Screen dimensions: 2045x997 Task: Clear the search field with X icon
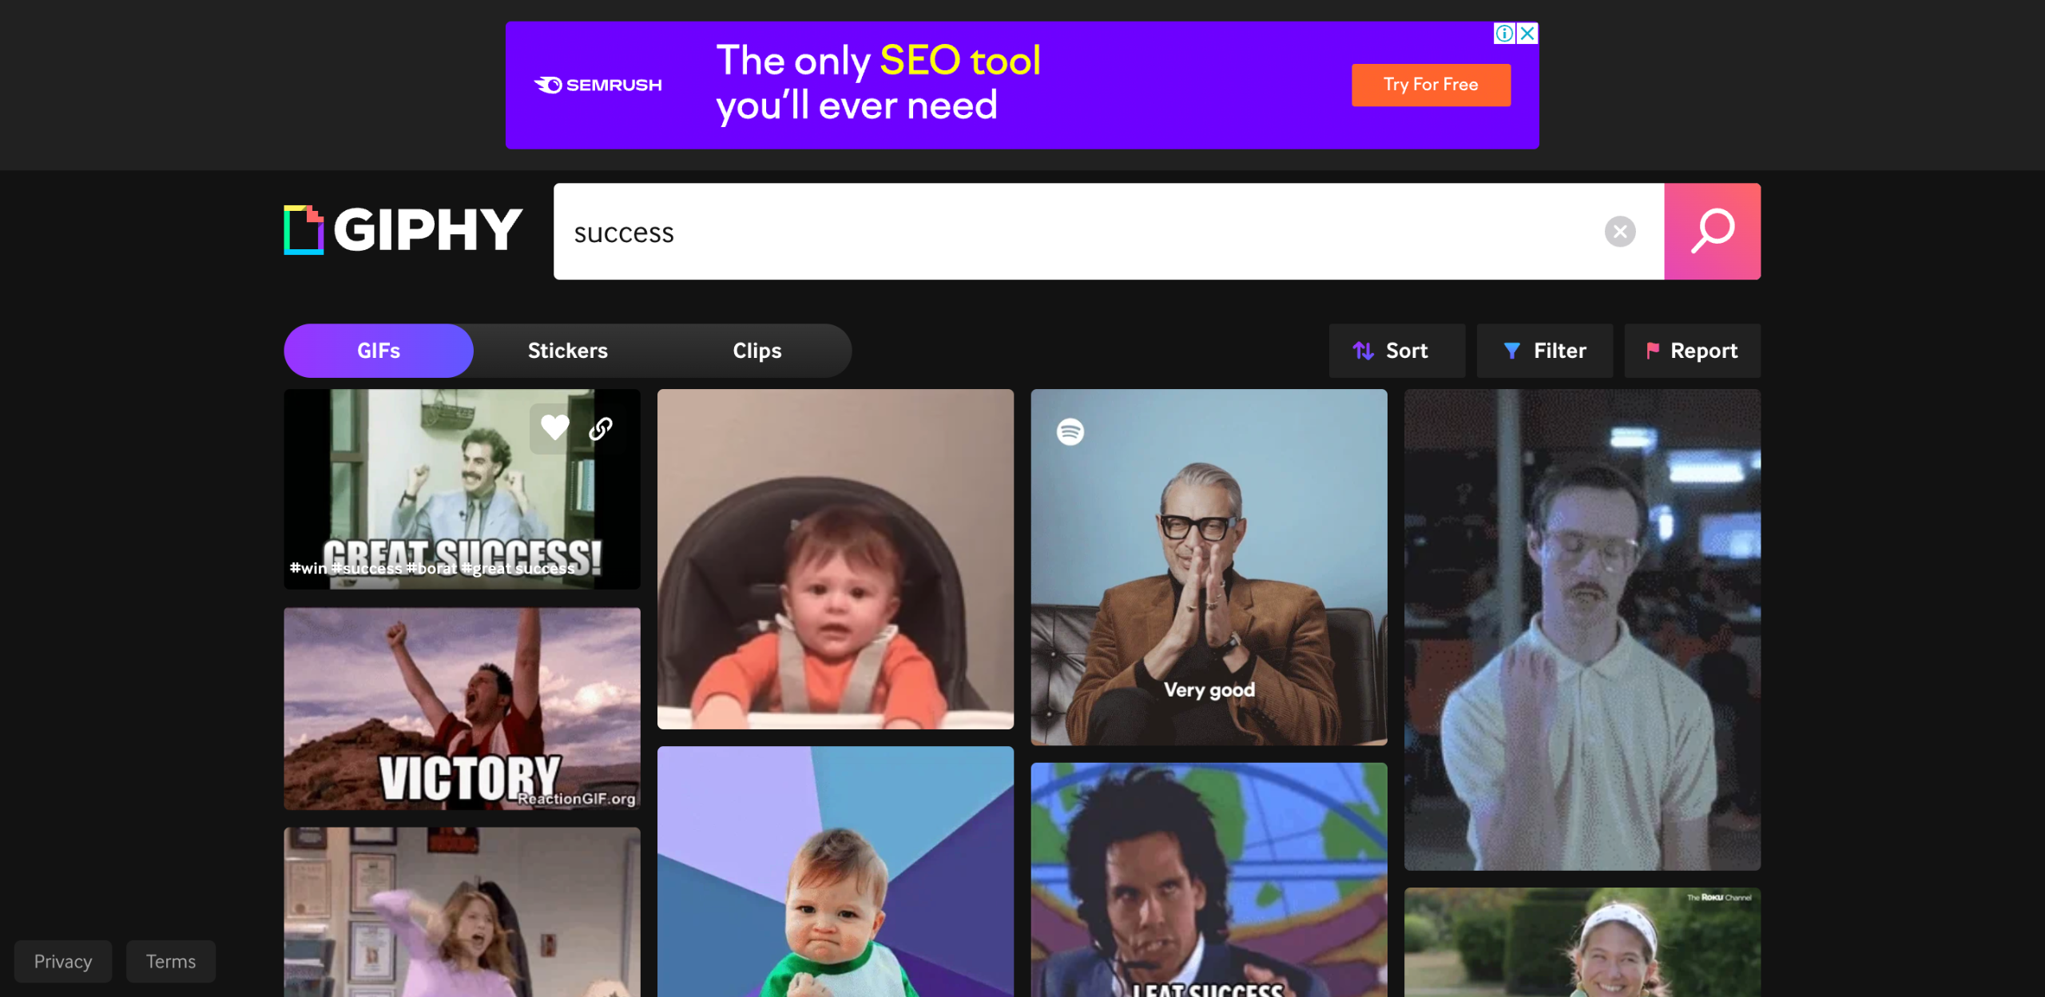pos(1619,232)
